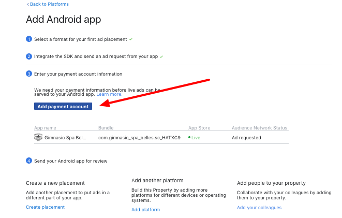The height and width of the screenshot is (218, 342).
Task: Open the Add platform link
Action: [x=145, y=210]
